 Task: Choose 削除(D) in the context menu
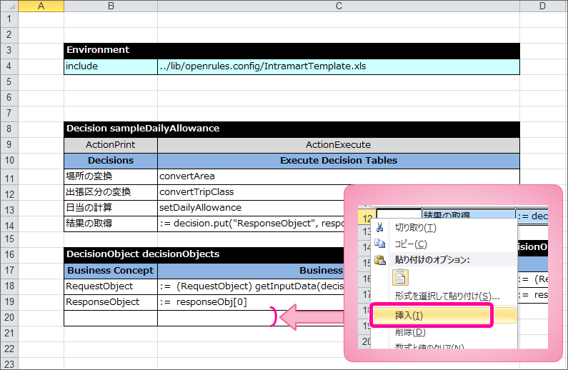pos(409,332)
